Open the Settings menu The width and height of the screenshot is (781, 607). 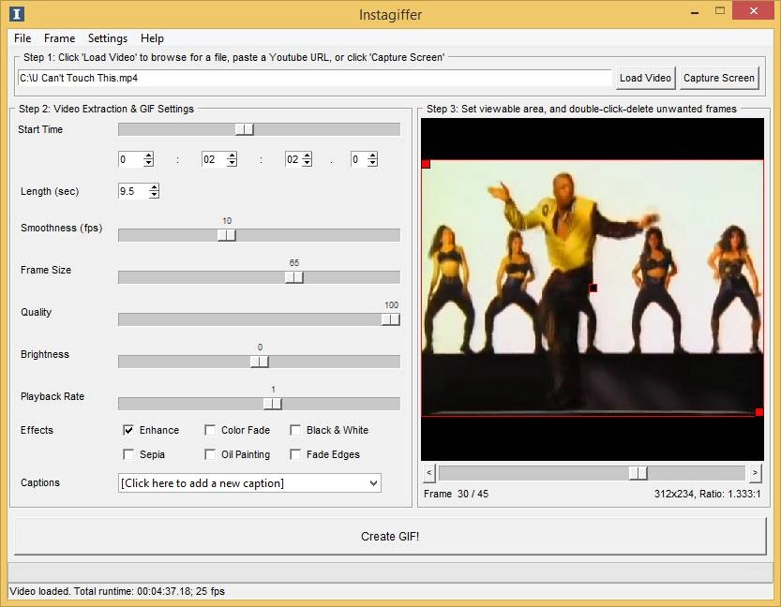point(108,38)
